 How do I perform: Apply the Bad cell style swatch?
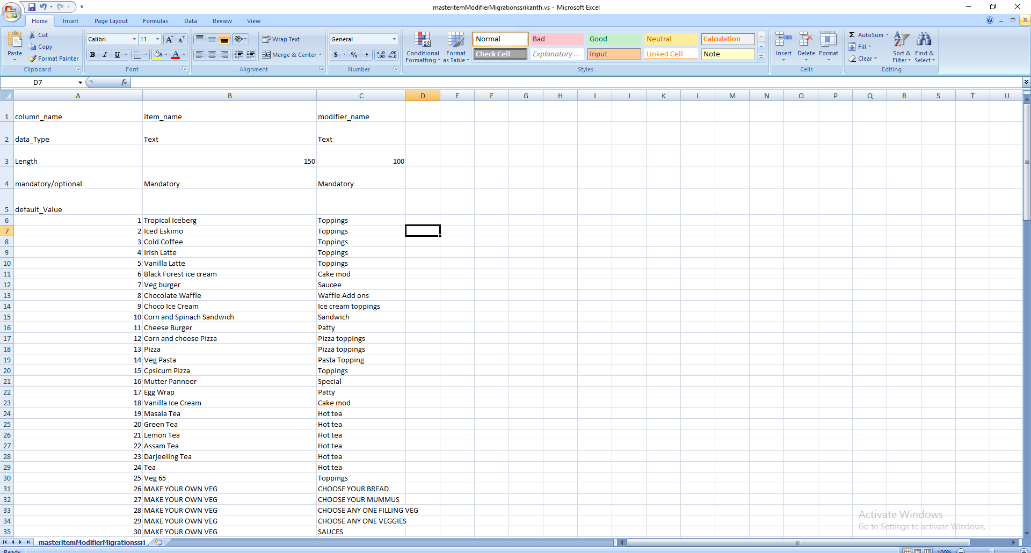[x=557, y=39]
